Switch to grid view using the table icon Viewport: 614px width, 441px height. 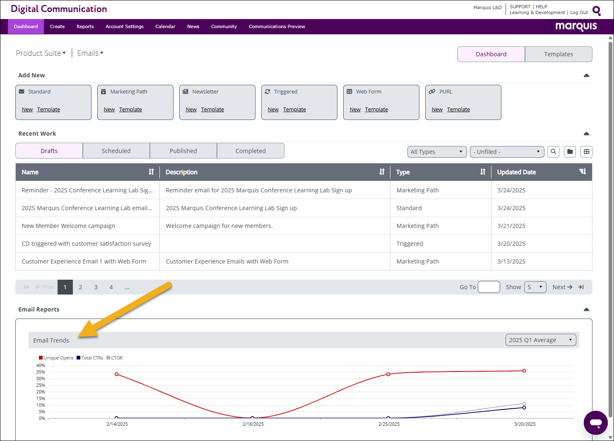[586, 151]
